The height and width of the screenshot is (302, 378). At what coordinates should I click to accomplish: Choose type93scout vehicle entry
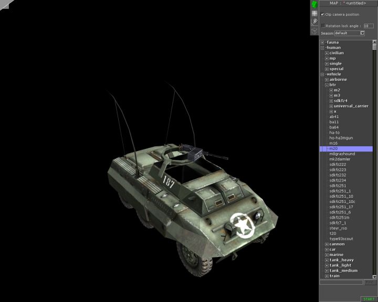click(341, 239)
